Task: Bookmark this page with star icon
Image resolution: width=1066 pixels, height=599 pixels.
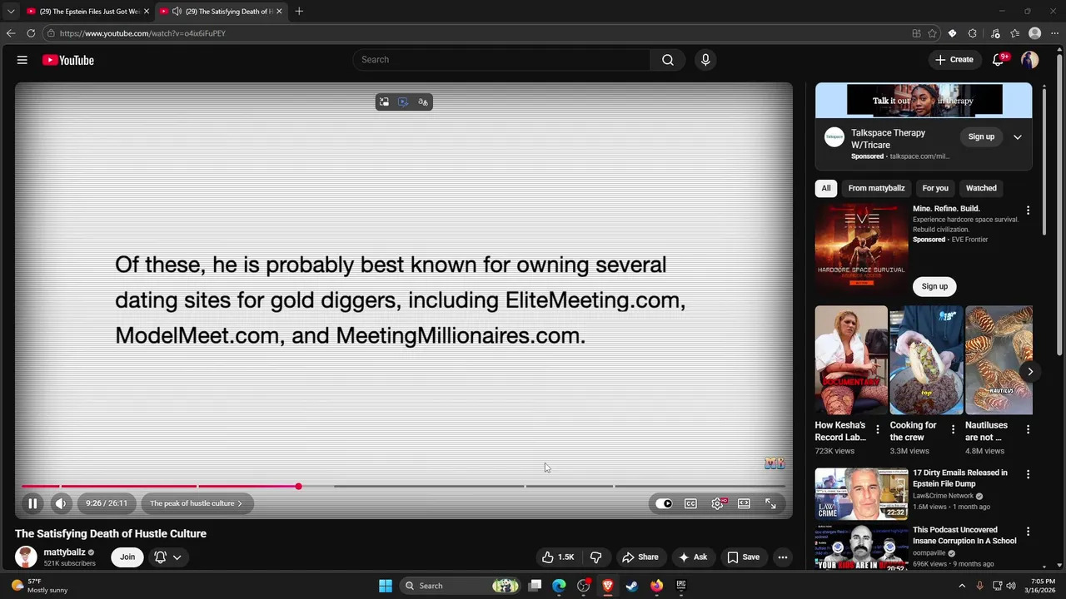Action: click(932, 33)
